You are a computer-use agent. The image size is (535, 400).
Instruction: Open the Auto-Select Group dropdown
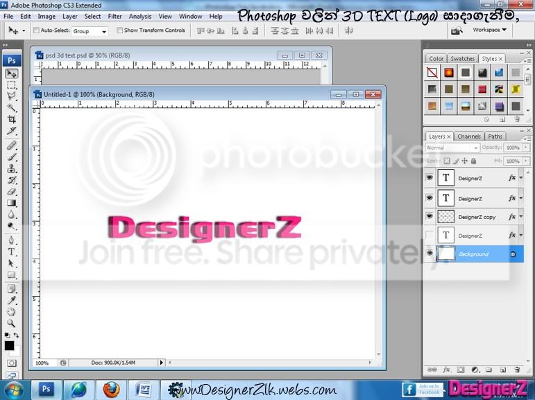(90, 31)
